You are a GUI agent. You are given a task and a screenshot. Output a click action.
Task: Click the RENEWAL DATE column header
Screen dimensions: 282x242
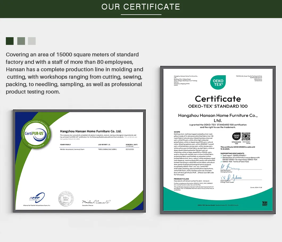pyautogui.click(x=131, y=145)
